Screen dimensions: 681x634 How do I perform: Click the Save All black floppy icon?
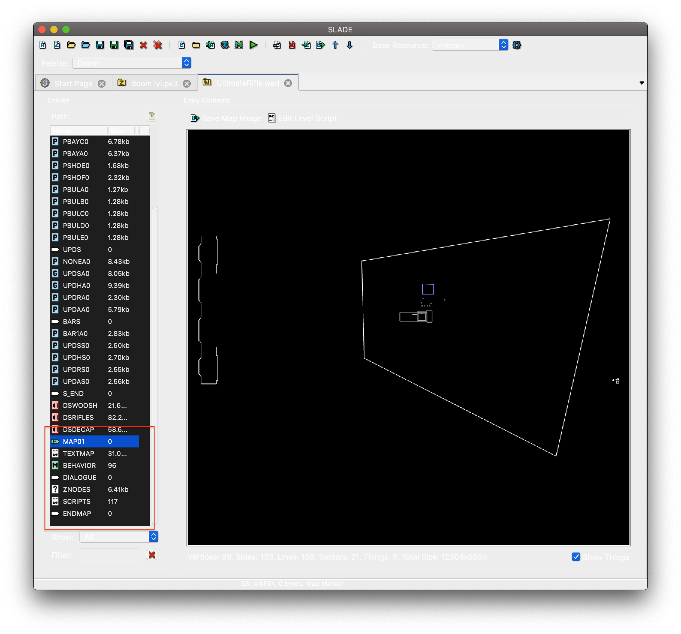click(129, 45)
